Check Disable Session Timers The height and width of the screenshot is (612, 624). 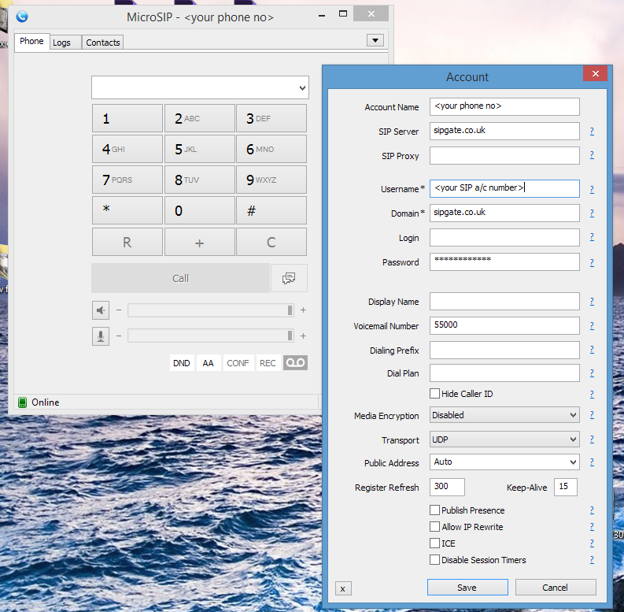click(434, 560)
